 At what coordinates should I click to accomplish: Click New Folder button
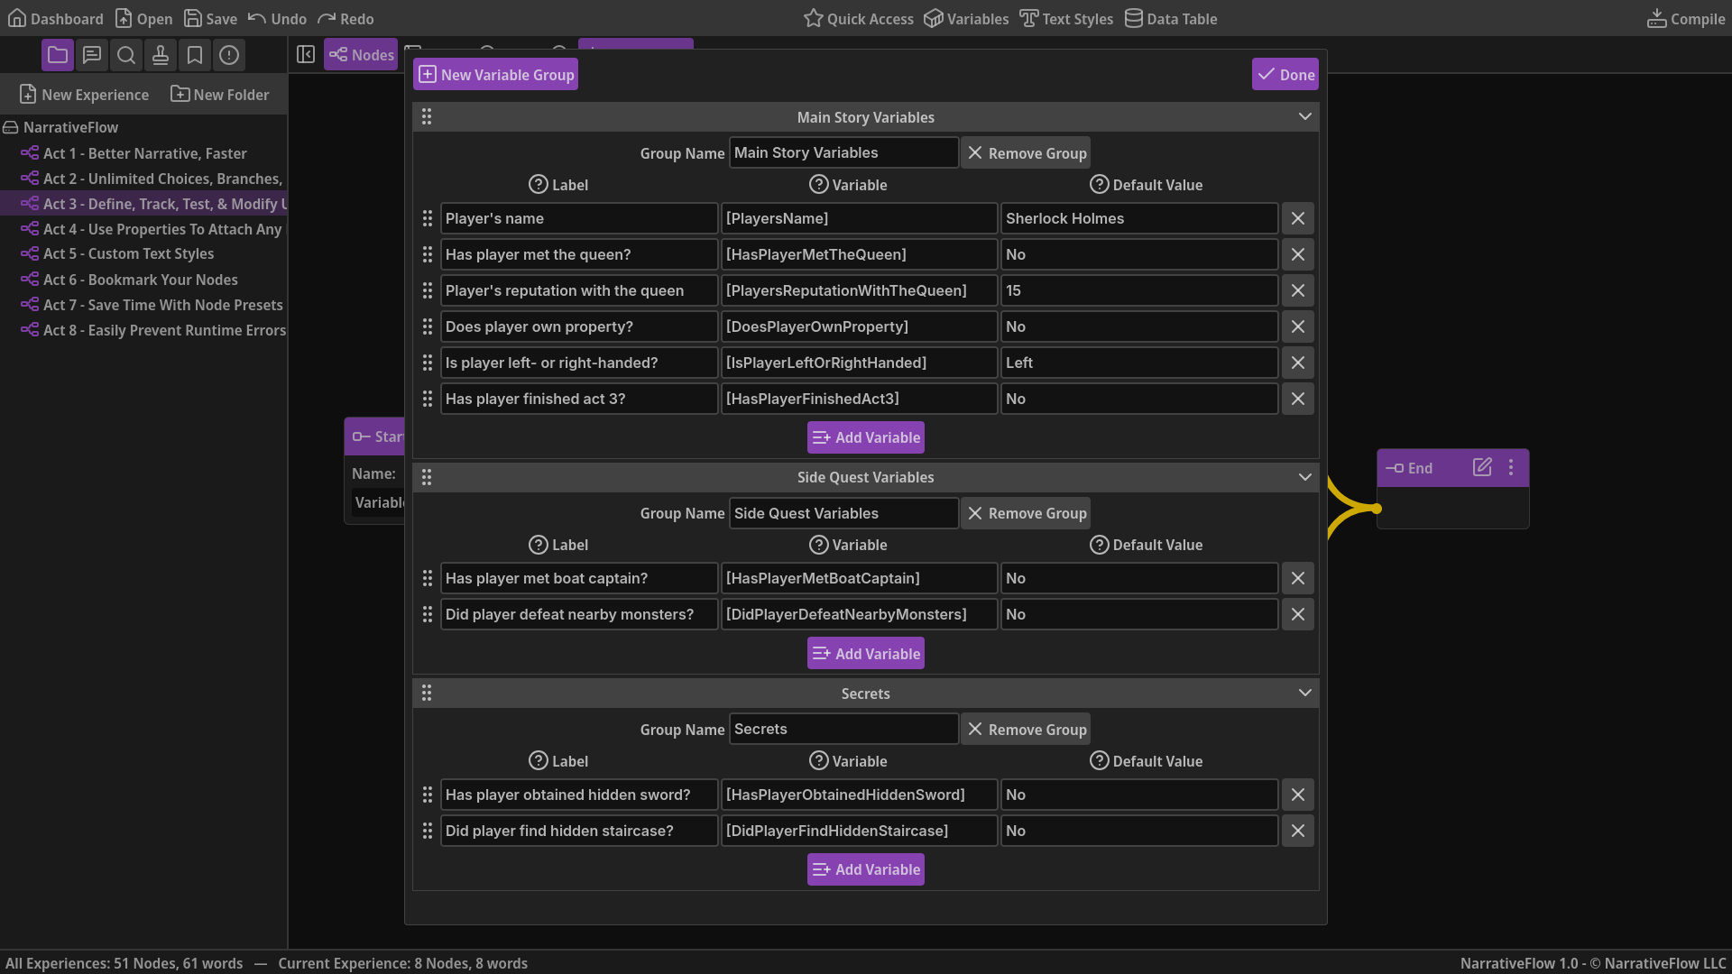(220, 94)
